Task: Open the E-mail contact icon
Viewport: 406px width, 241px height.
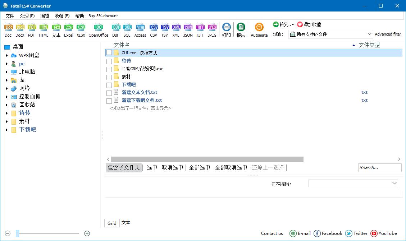Action: pos(293,233)
